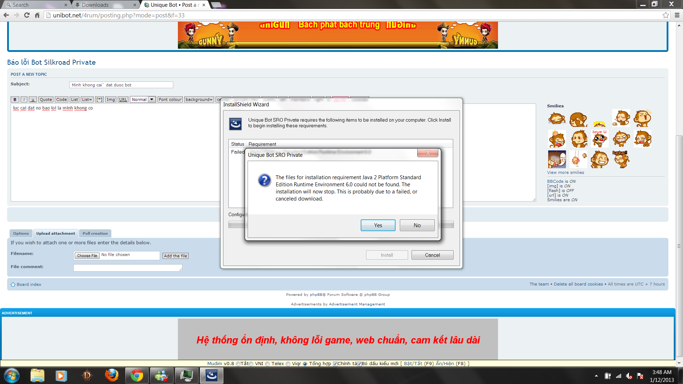Close the Unique Bot SRO Private message box
The image size is (683, 384).
tap(428, 153)
